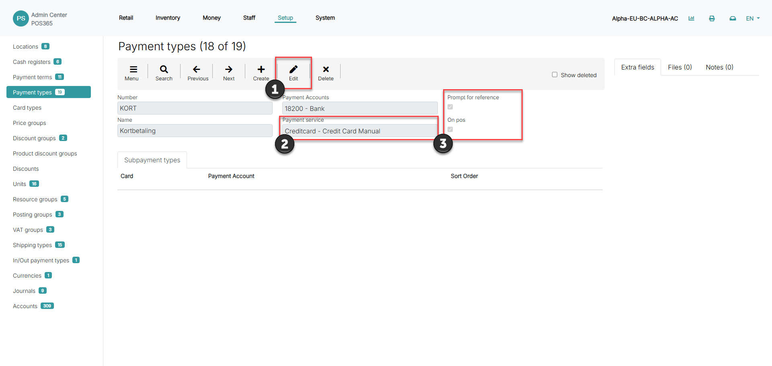Select Payment types in the sidebar
772x366 pixels.
point(49,92)
